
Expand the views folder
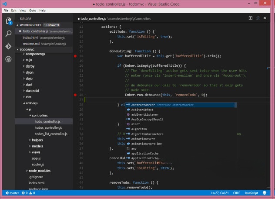point(30,152)
